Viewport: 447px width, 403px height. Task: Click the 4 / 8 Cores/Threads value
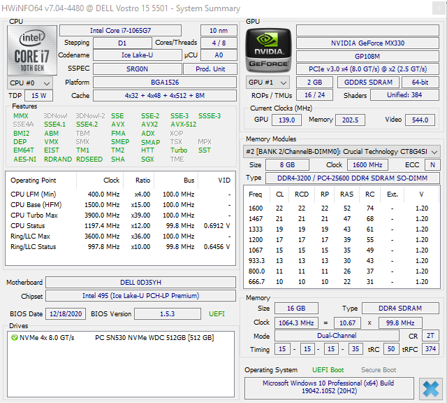[219, 43]
